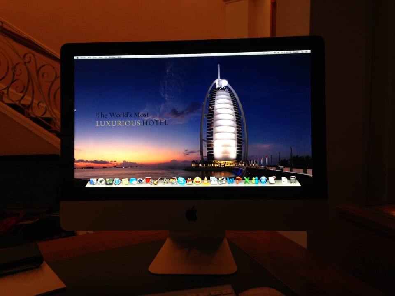This screenshot has height=296, width=395.
Task: Open the Help menu
Action: tap(120, 57)
